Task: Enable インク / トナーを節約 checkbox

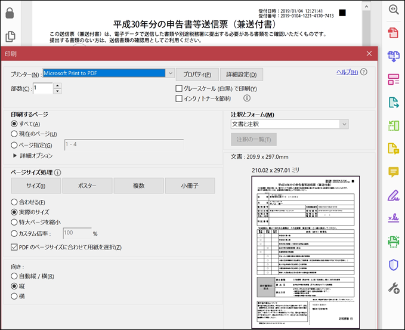Action: pos(179,98)
